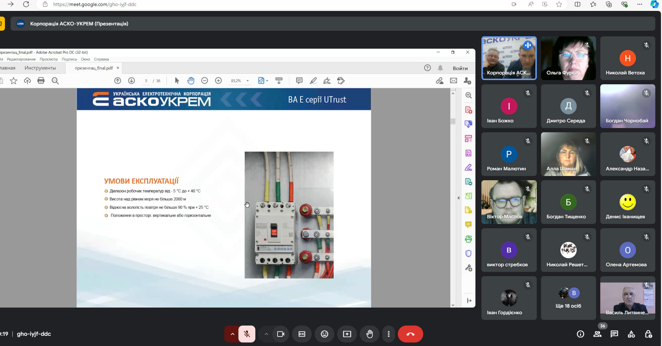
Task: Open the Protect shield tool in right pane
Action: click(x=468, y=254)
